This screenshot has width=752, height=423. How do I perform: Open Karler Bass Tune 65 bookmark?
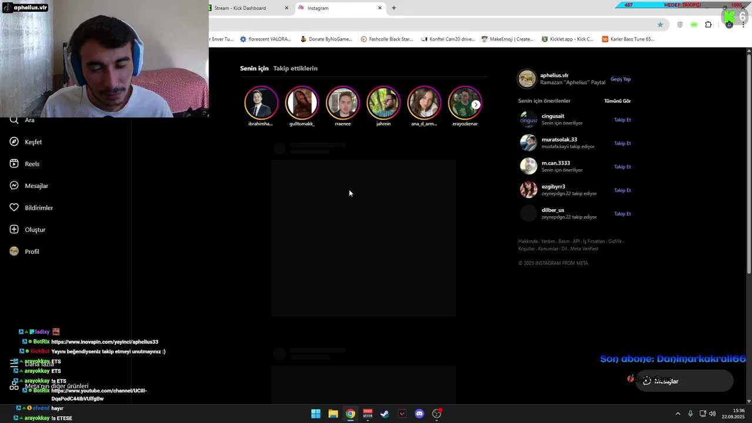pyautogui.click(x=628, y=39)
